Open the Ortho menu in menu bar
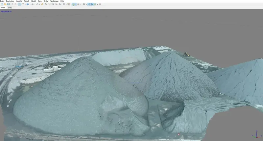Viewport: 263px width, 141px height. (x=46, y=1)
